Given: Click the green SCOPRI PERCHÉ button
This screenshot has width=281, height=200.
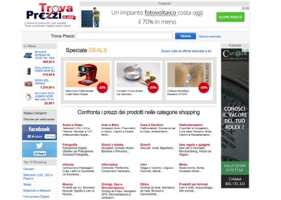Looking at the screenshot, I should coord(230,17).
